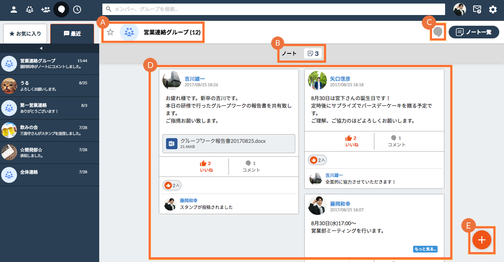Open the history clock icon
Viewport: 504px width, 262px height.
(77, 9)
